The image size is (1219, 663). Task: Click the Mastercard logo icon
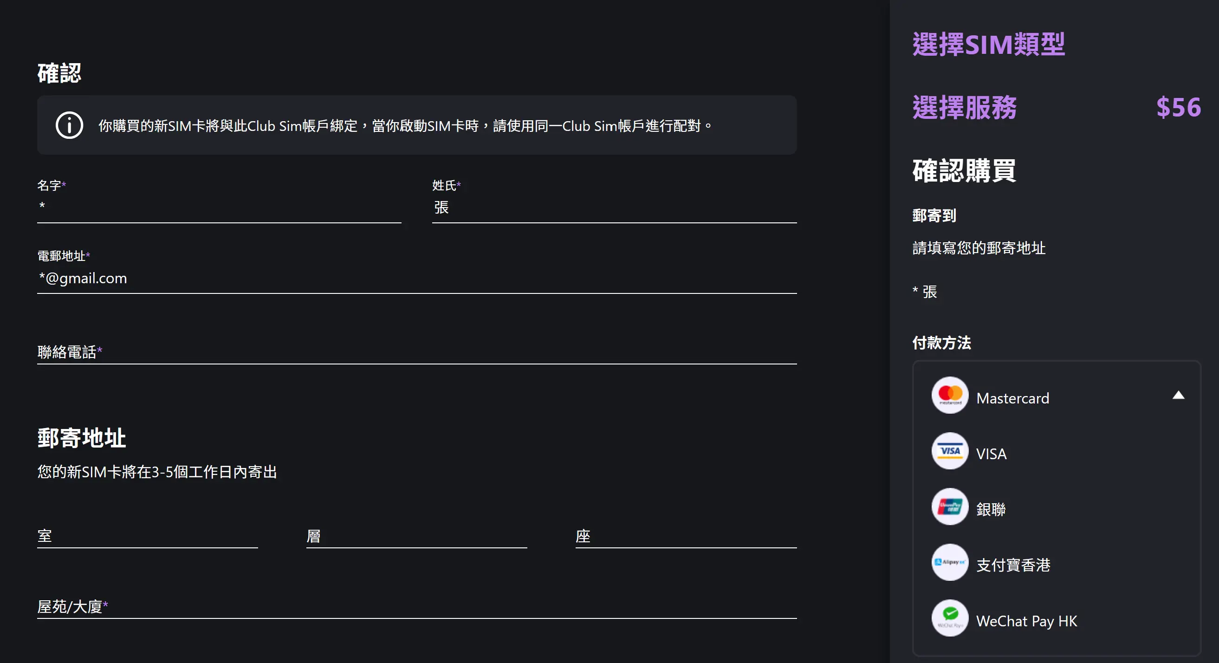click(949, 395)
